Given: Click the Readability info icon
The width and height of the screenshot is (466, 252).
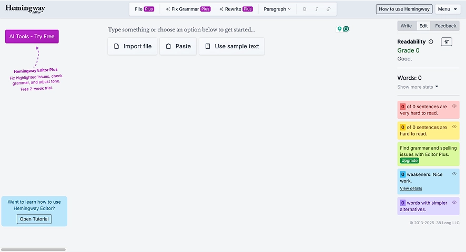Looking at the screenshot, I should click(x=431, y=42).
